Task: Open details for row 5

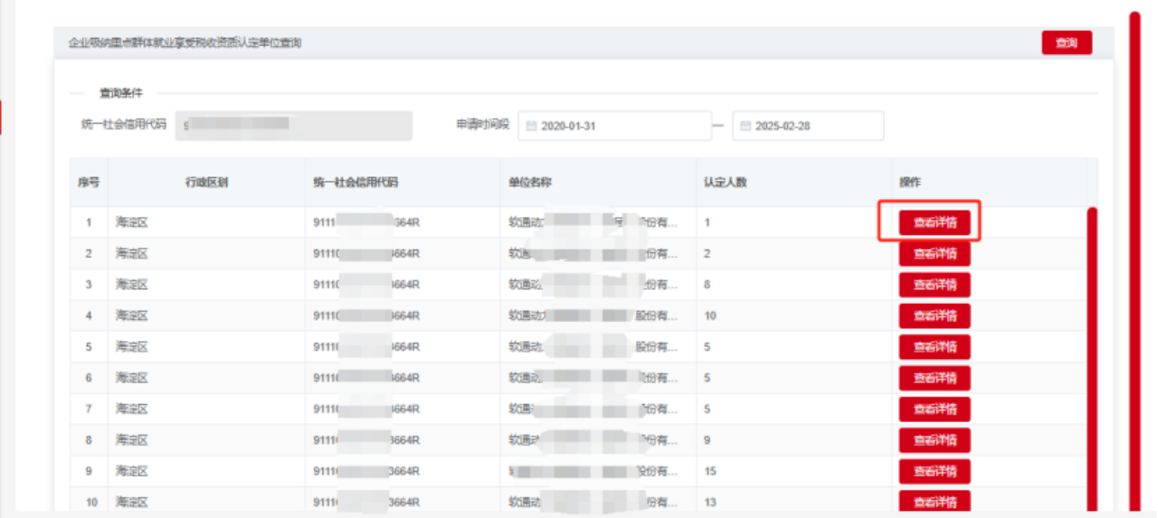Action: click(935, 346)
